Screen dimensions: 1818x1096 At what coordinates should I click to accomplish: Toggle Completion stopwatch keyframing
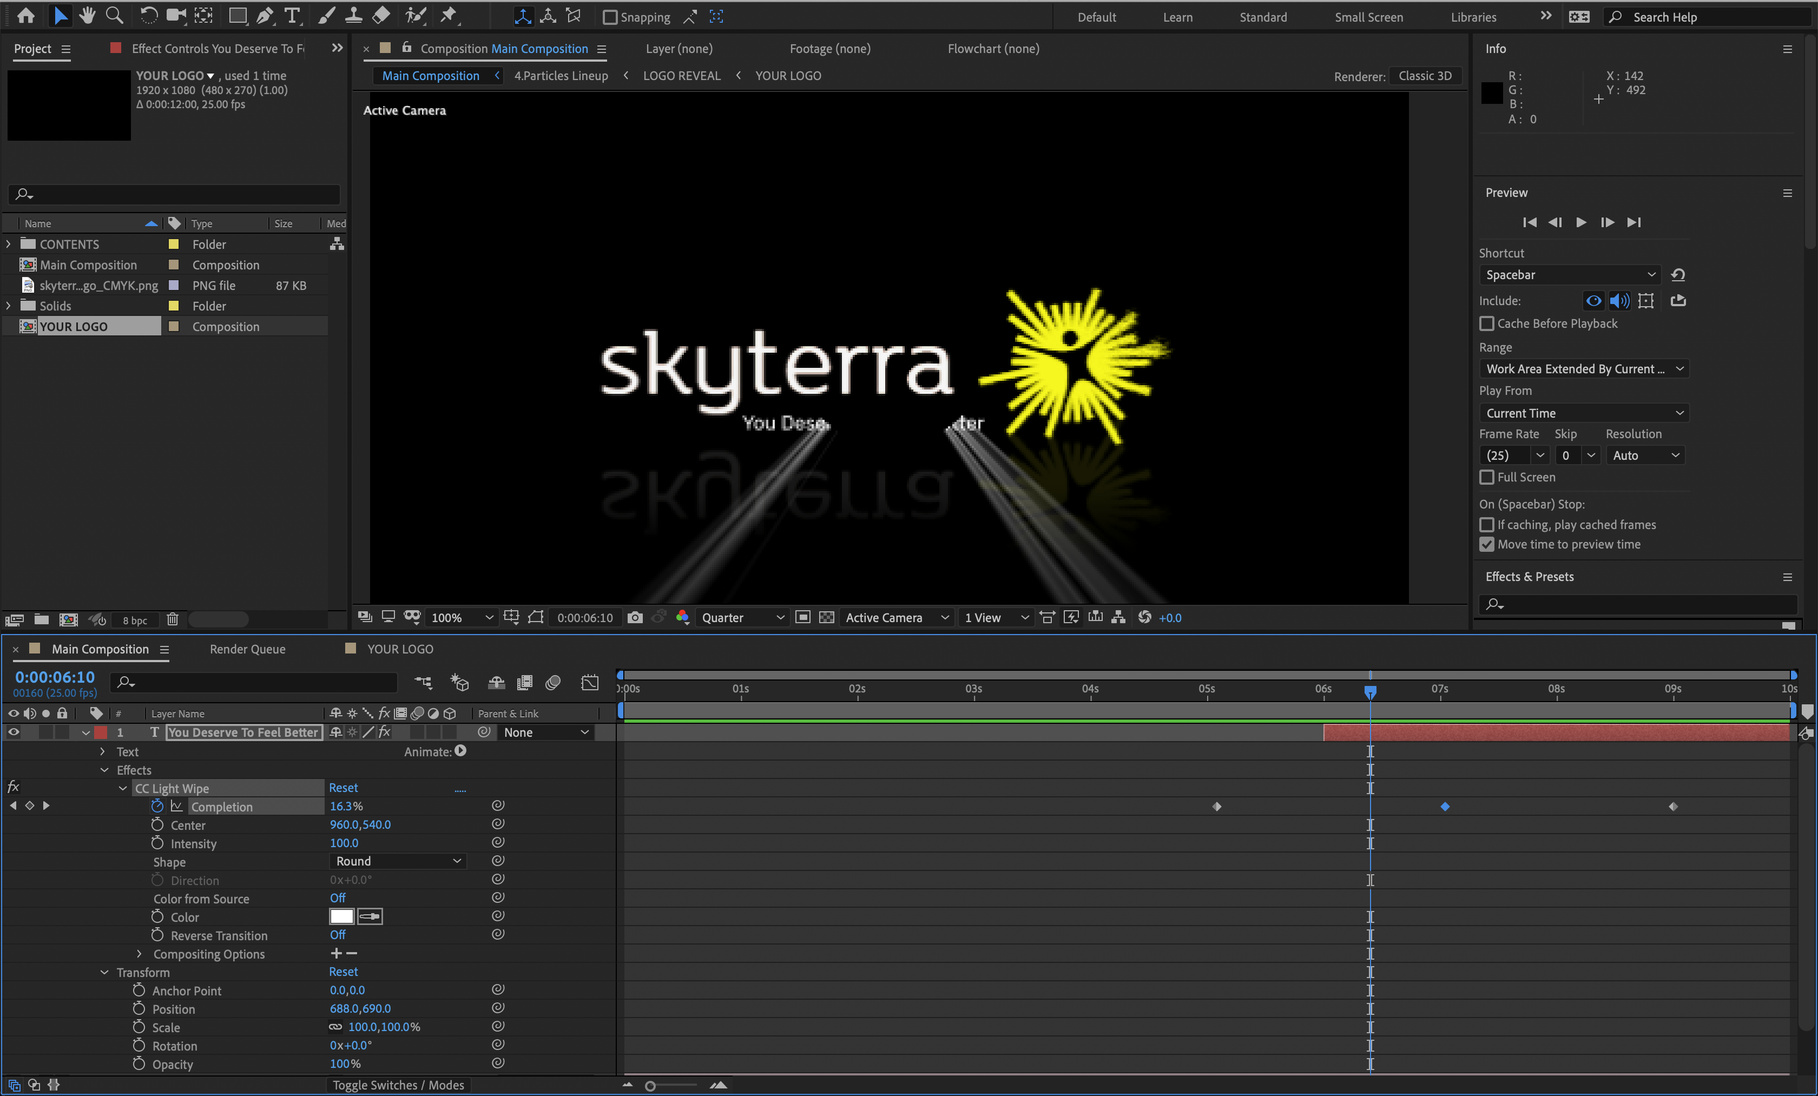tap(157, 806)
